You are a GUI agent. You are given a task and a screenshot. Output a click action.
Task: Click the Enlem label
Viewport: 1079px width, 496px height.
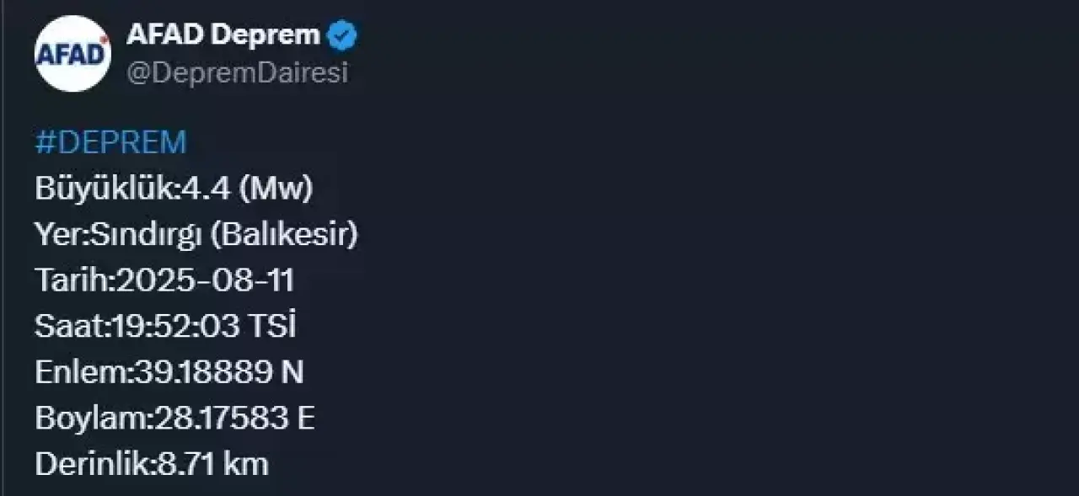pyautogui.click(x=81, y=371)
